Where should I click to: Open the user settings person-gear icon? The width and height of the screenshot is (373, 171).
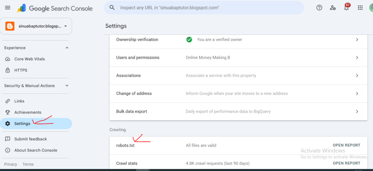click(333, 8)
